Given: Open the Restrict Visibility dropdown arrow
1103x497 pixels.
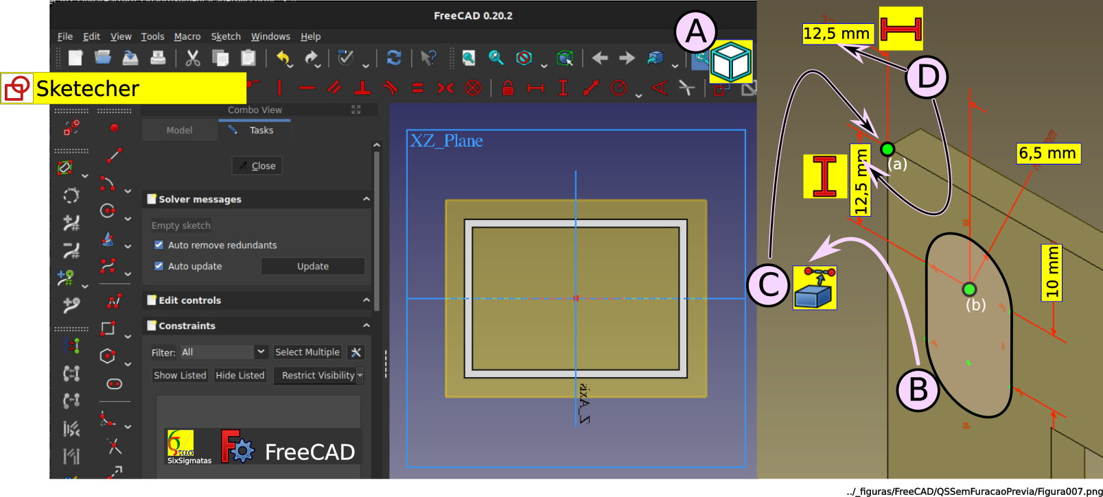Looking at the screenshot, I should (x=360, y=375).
